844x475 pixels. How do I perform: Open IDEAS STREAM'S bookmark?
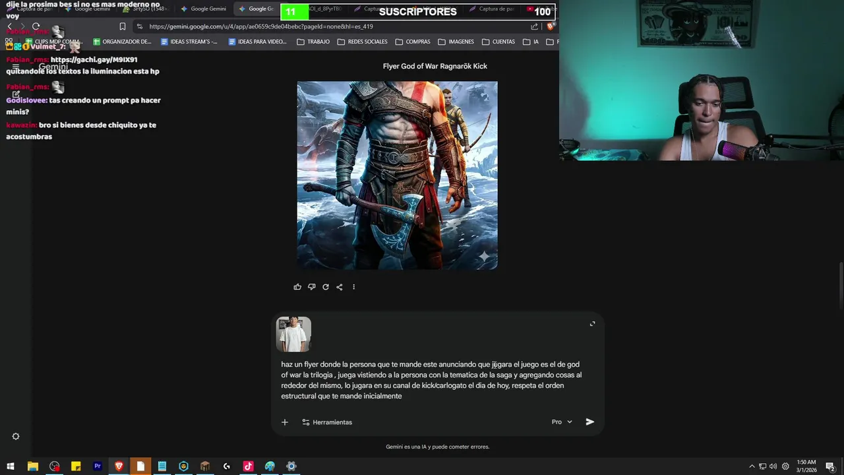pyautogui.click(x=189, y=42)
